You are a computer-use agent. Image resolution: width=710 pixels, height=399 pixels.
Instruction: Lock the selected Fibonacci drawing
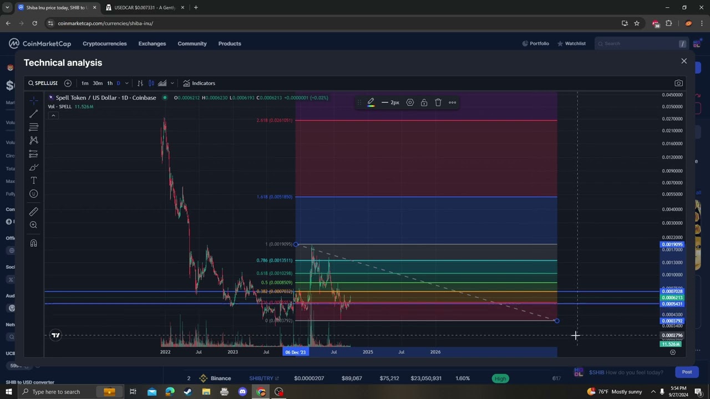(x=424, y=103)
